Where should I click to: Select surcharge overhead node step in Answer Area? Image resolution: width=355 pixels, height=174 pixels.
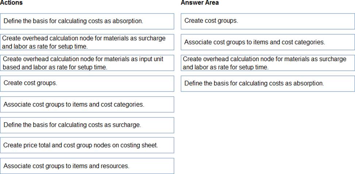coord(267,63)
